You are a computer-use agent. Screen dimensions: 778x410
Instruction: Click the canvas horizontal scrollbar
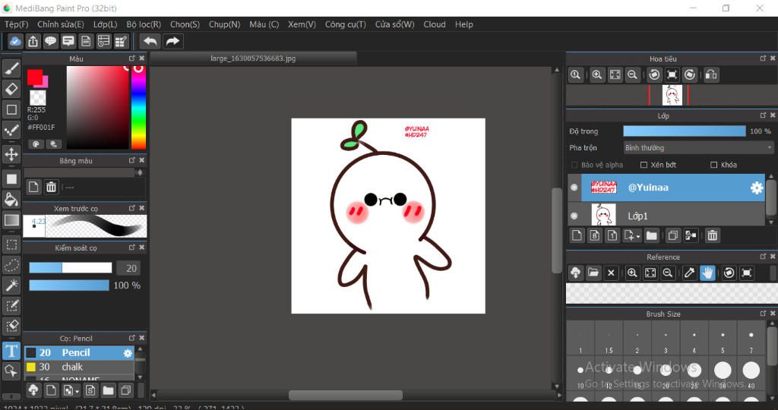(346, 395)
